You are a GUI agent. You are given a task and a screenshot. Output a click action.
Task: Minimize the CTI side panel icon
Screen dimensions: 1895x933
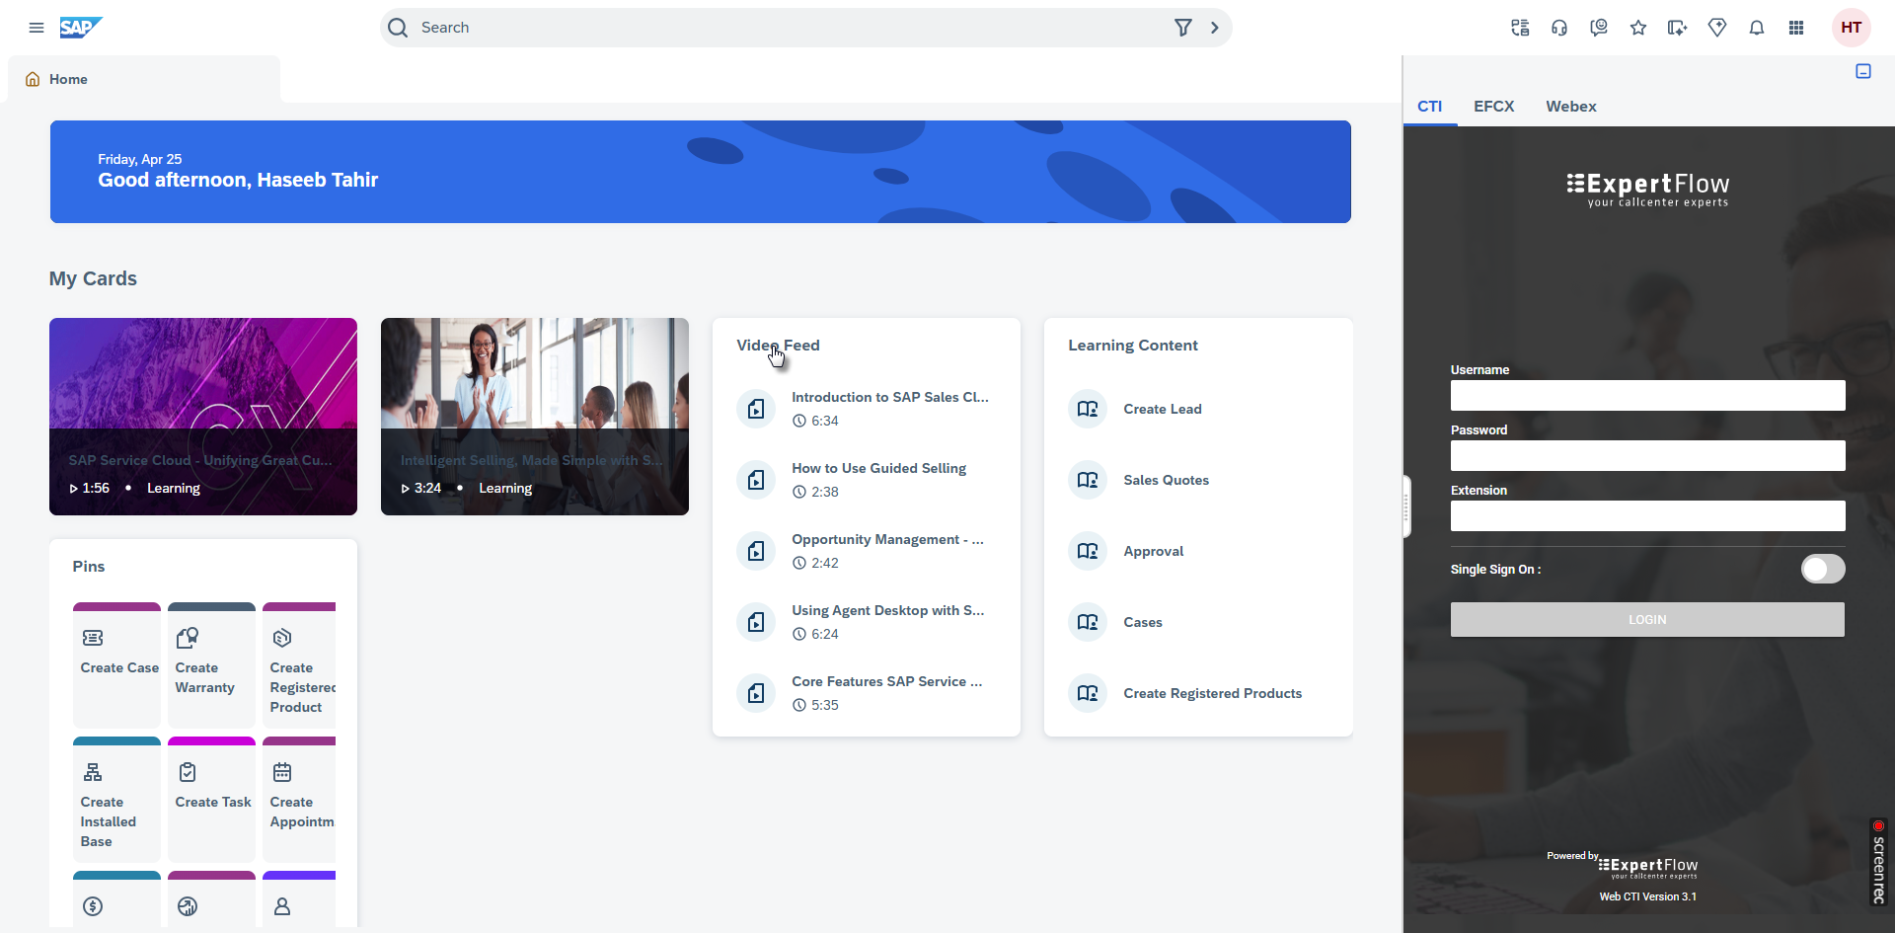1862,71
